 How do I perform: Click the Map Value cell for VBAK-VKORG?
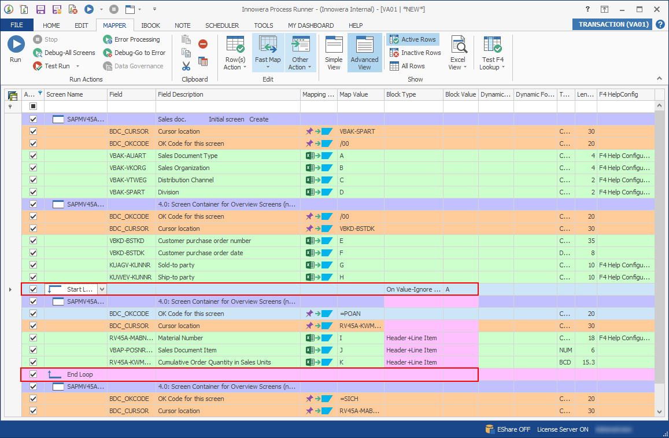(360, 168)
